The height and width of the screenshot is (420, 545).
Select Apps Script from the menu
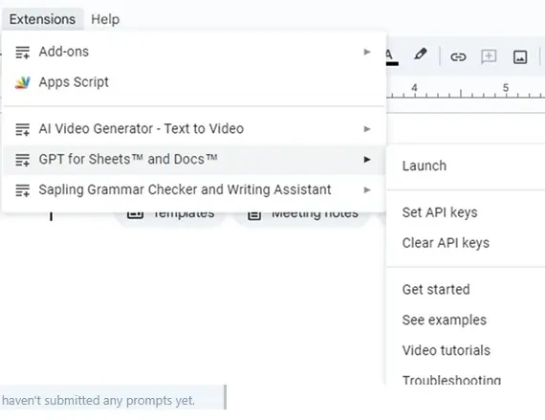(194, 82)
